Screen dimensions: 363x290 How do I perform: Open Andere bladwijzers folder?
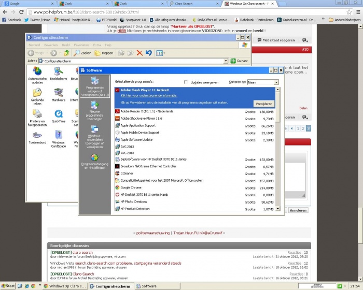344,20
